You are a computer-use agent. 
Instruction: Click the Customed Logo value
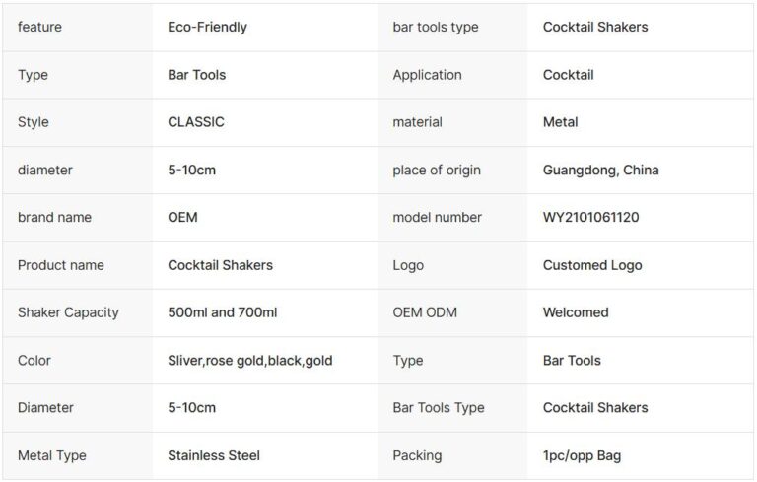592,265
